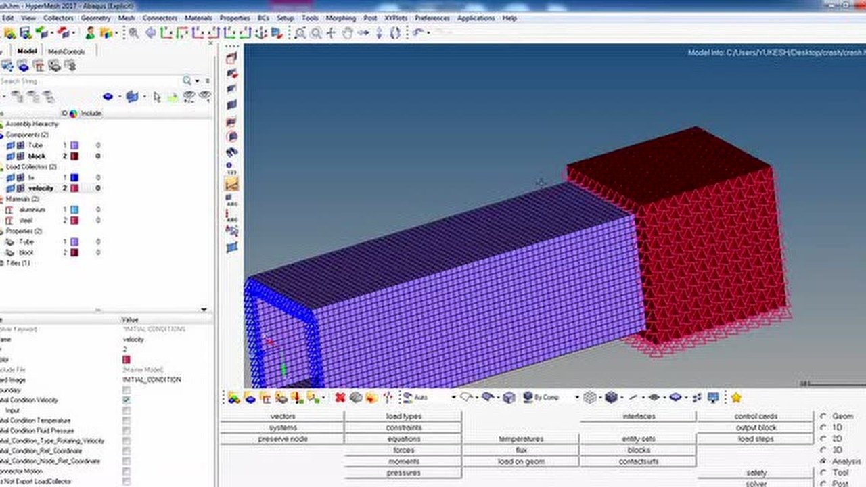Open the By Comp color mode dropdown
The height and width of the screenshot is (487, 866).
(576, 398)
